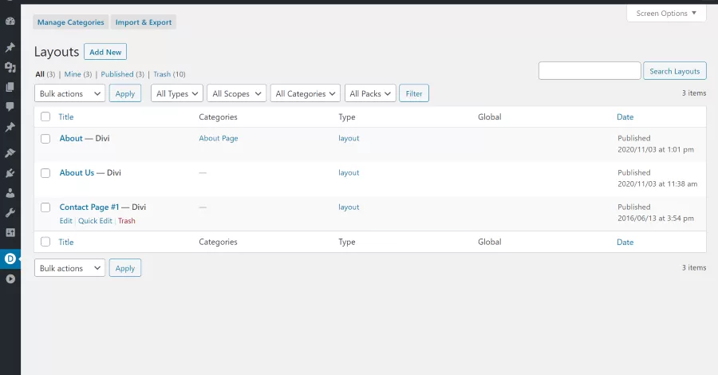The image size is (718, 375).
Task: Toggle select-all checkbox in table footer
Action: pyautogui.click(x=45, y=242)
